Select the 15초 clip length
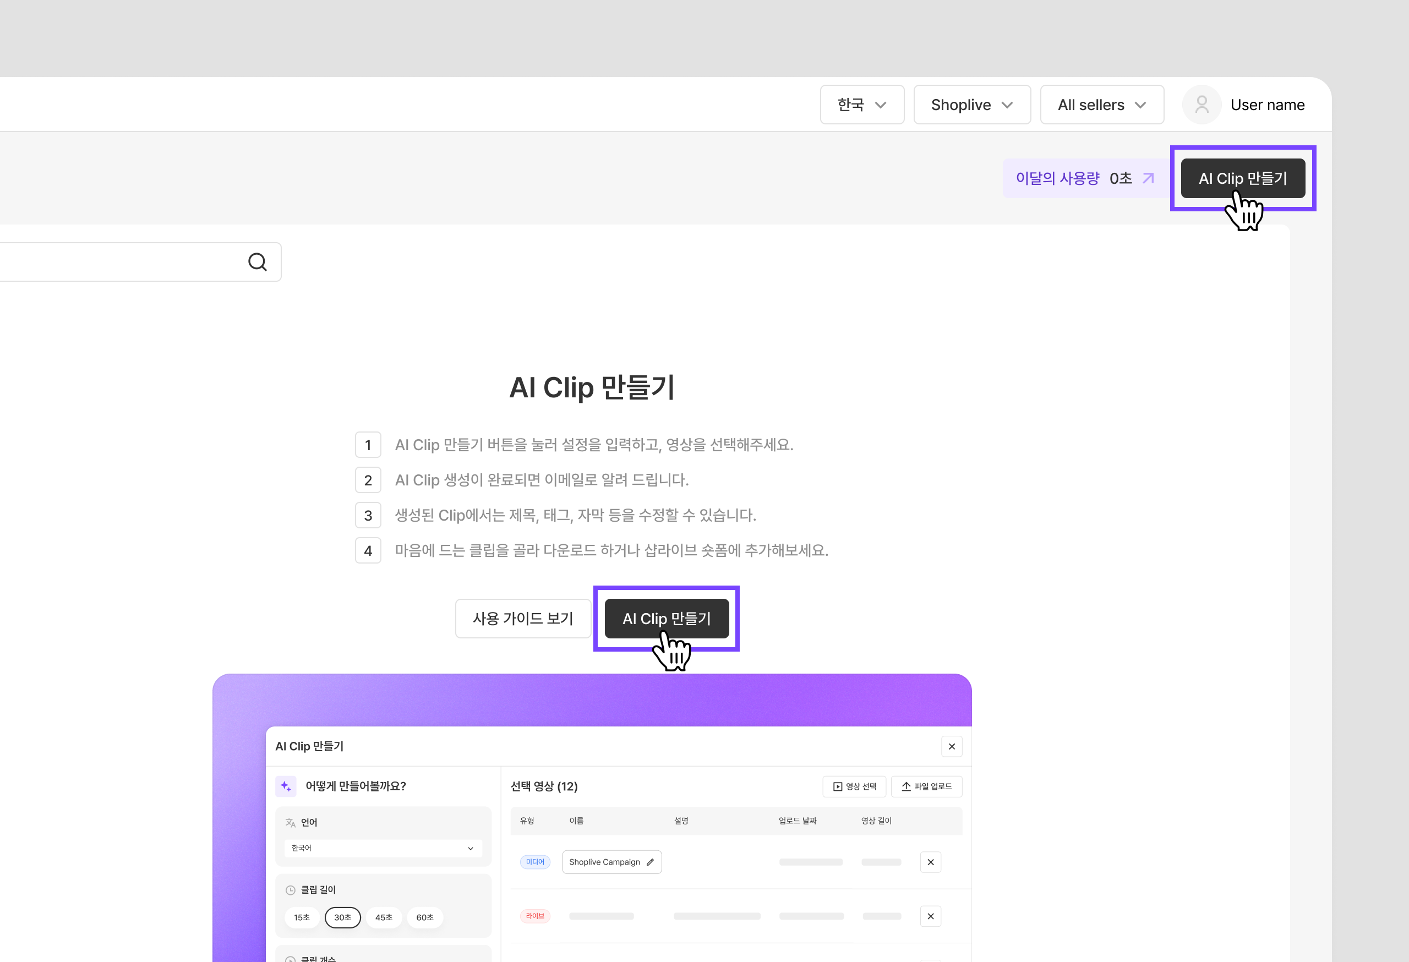Screen dimensions: 1409x962 tap(302, 917)
